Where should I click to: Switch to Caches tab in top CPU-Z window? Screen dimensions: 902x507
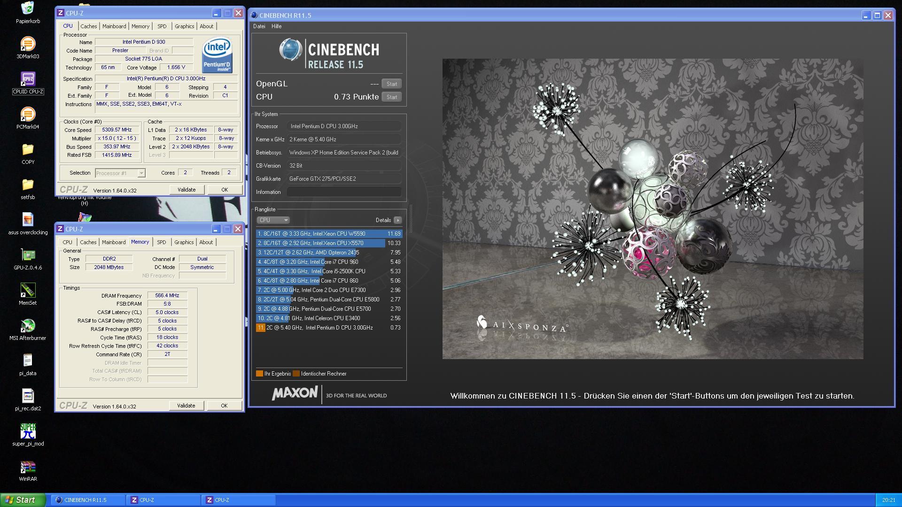point(88,26)
